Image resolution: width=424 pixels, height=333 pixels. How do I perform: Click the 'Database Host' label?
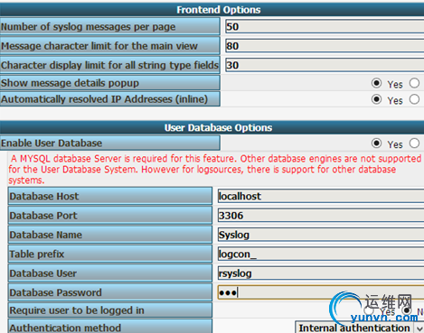point(44,196)
